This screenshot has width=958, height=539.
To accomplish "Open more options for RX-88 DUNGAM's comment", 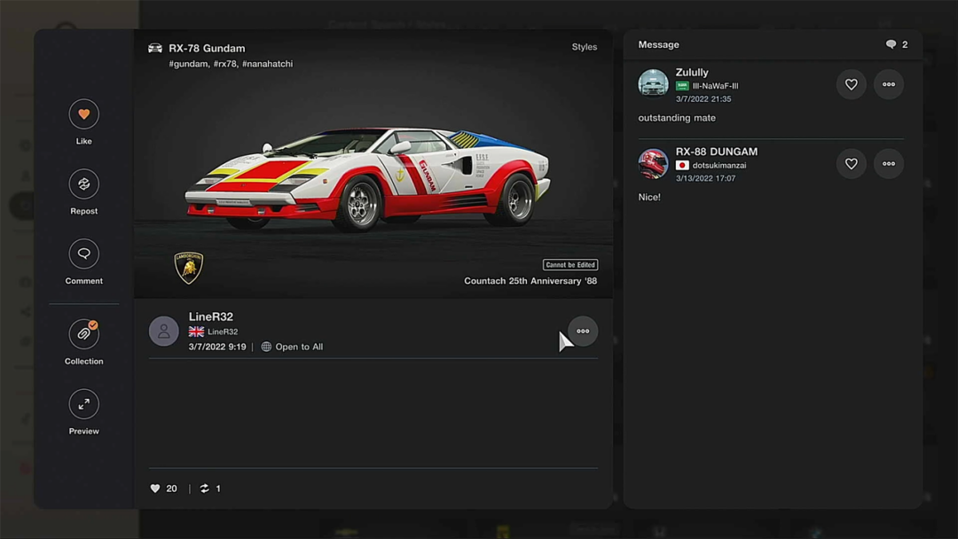I will 888,164.
